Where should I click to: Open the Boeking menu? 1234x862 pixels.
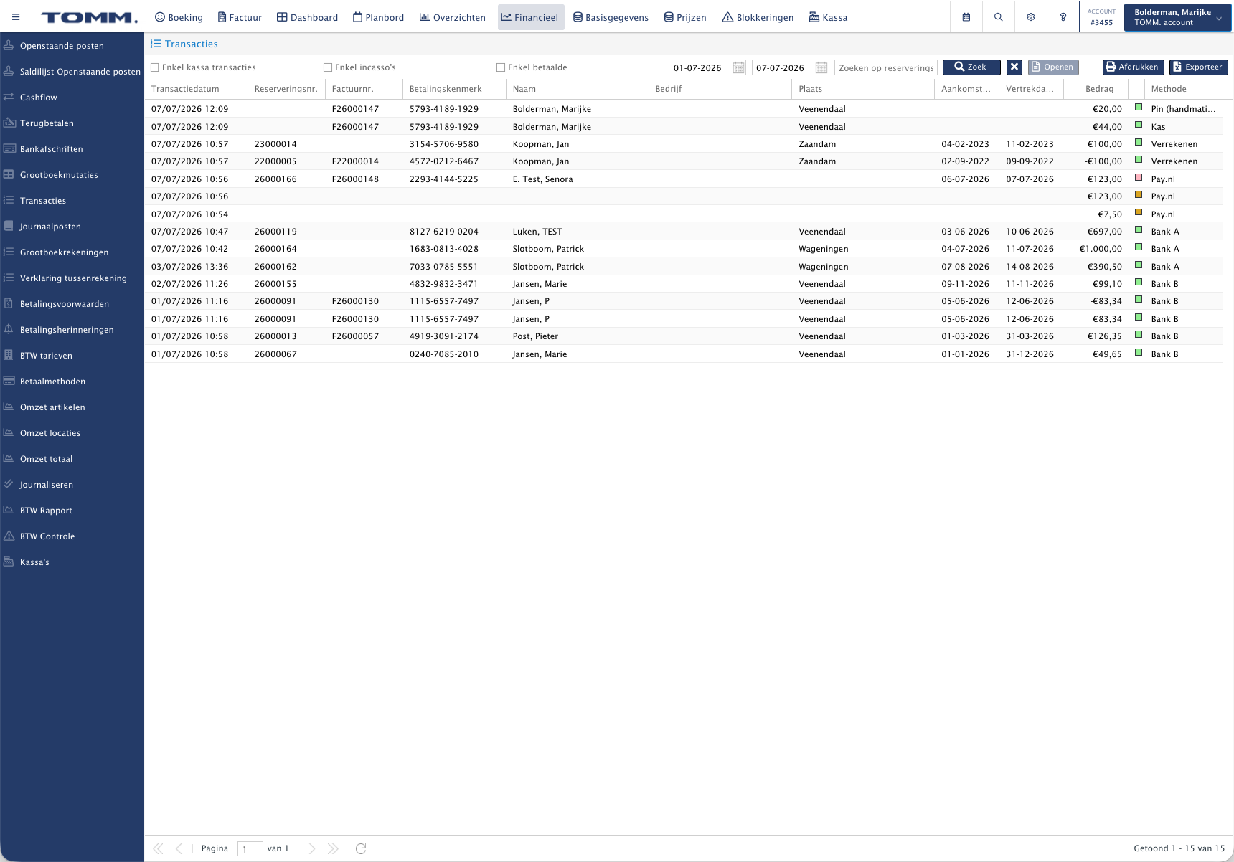[179, 17]
